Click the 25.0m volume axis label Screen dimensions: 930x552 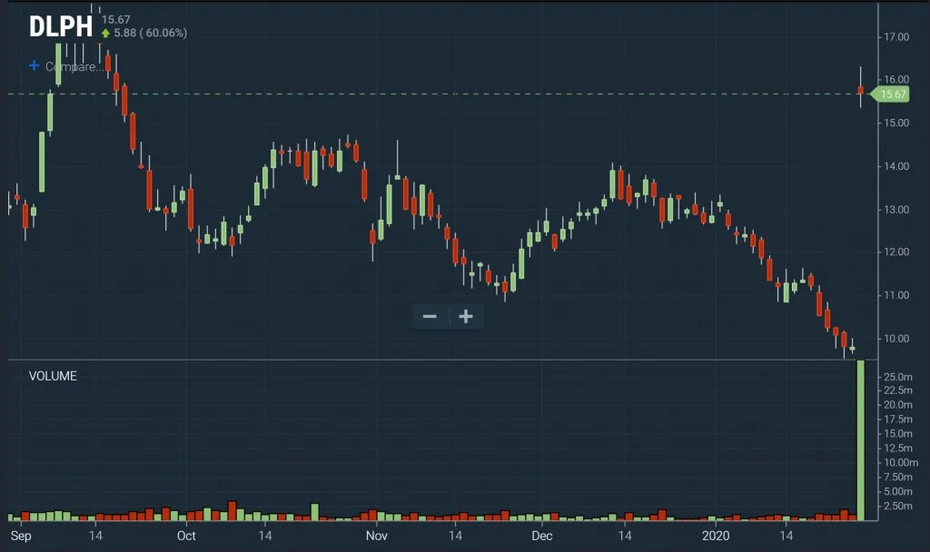pyautogui.click(x=897, y=377)
